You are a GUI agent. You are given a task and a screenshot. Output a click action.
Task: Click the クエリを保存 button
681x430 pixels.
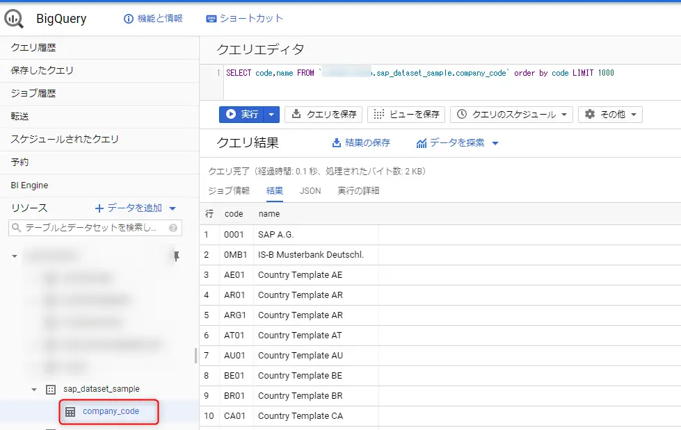coord(324,115)
